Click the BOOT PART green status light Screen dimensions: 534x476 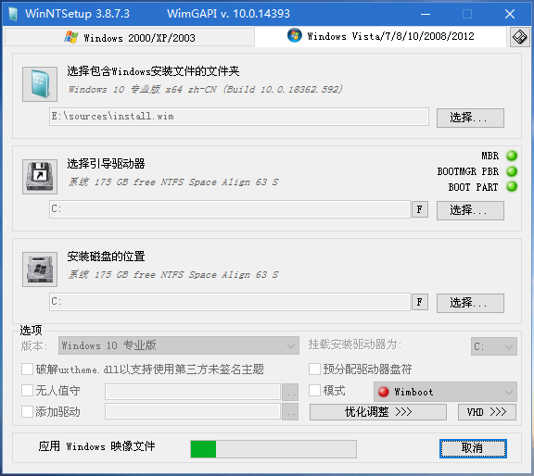[x=512, y=186]
